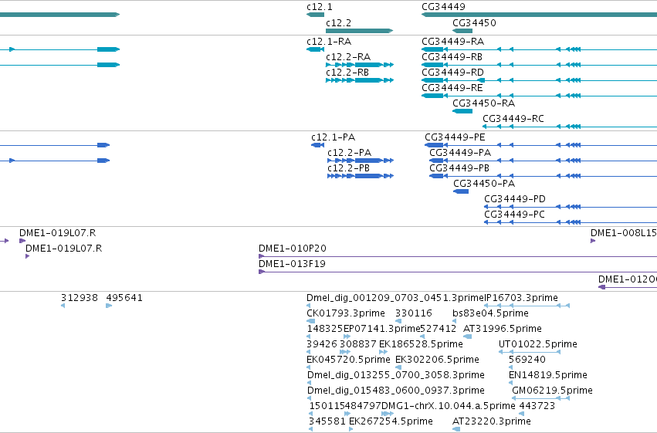Viewport: 657px width, 433px height.
Task: Open transcript c12.1-RA
Action: (x=329, y=42)
